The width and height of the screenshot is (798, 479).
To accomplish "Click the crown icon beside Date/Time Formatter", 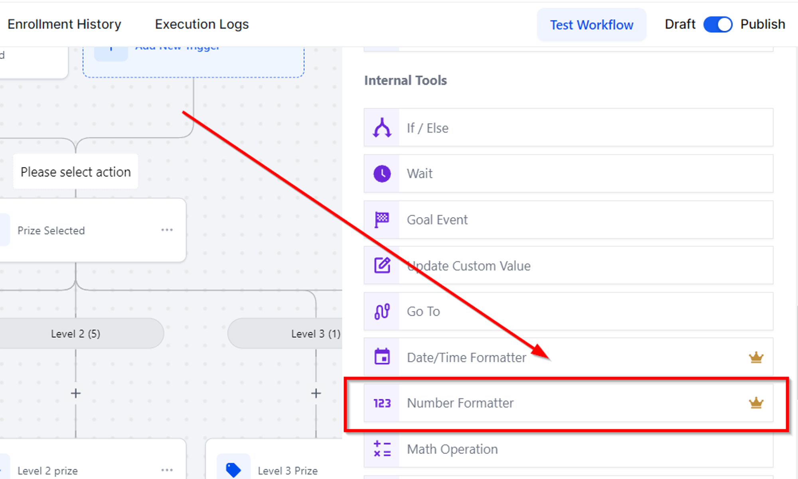I will click(x=756, y=357).
